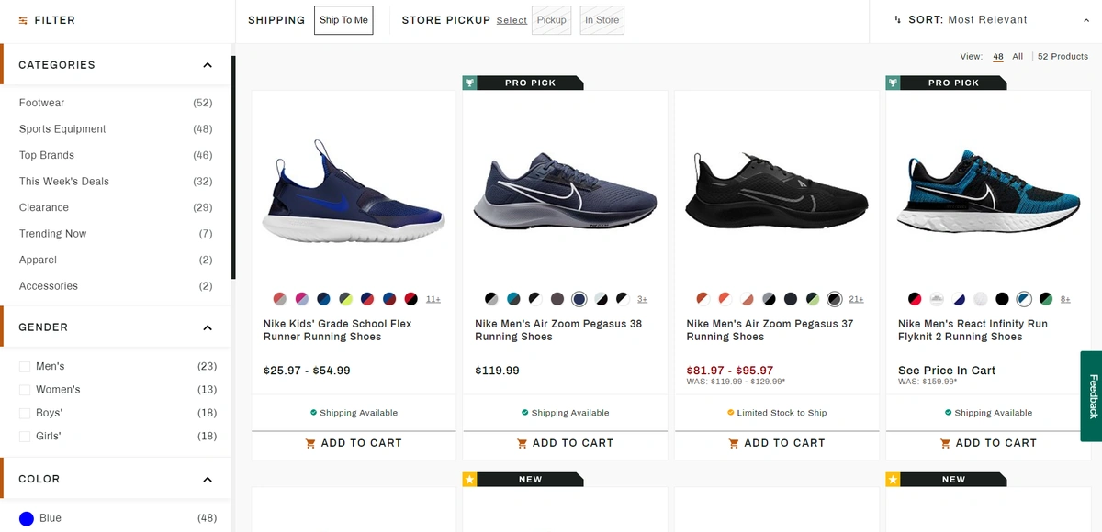
Task: Collapse the CATEGORIES filter section
Action: [x=208, y=64]
